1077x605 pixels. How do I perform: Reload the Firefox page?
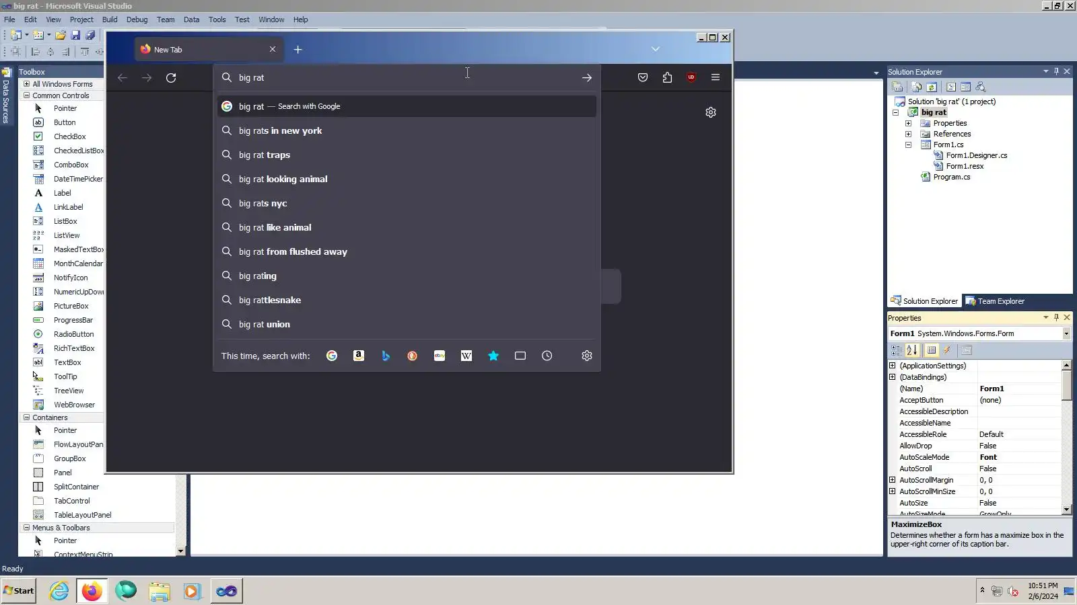[x=171, y=78]
